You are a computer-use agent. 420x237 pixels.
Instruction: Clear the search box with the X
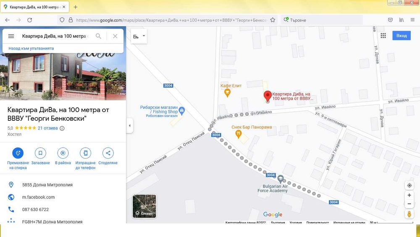click(115, 36)
